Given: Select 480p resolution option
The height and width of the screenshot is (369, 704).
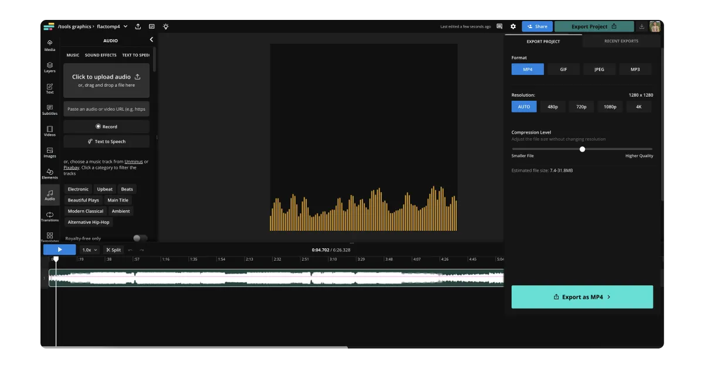Looking at the screenshot, I should pyautogui.click(x=553, y=107).
